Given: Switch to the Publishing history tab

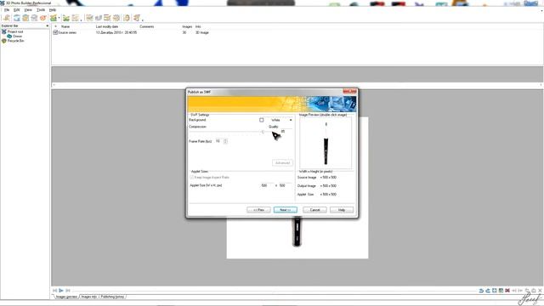Looking at the screenshot, I should [x=112, y=297].
